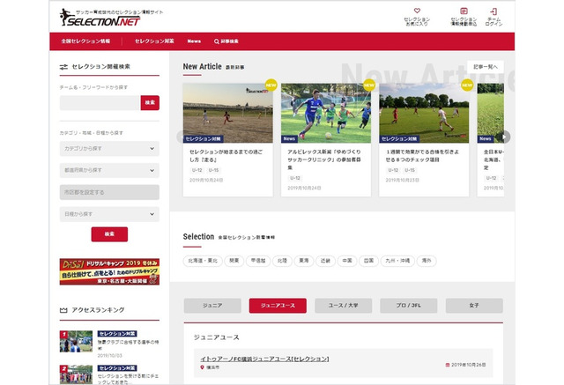Select the 北海道・東北 region pill
This screenshot has width=564, height=385.
tap(203, 261)
